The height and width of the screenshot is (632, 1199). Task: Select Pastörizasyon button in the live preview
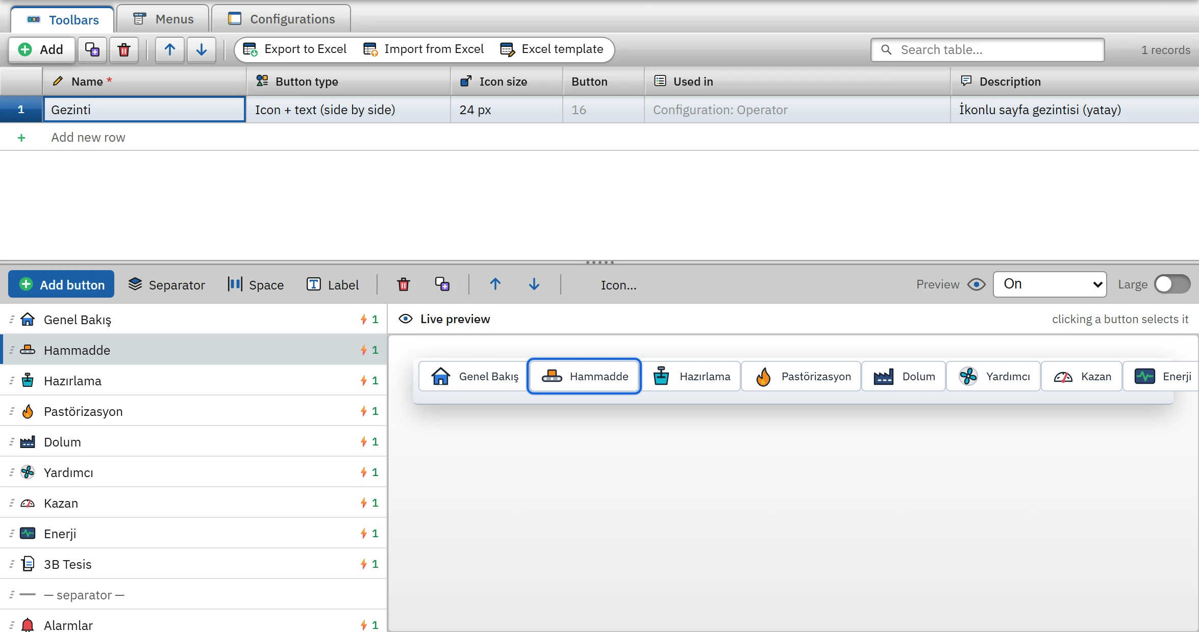801,377
